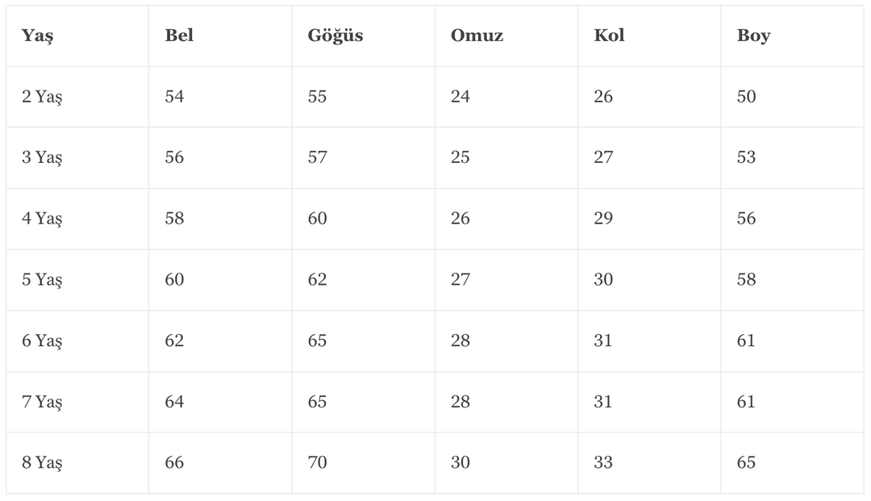Screen dimensions: 871x501
Task: Select Kol value 29 for 4 Yaş
Action: point(603,219)
